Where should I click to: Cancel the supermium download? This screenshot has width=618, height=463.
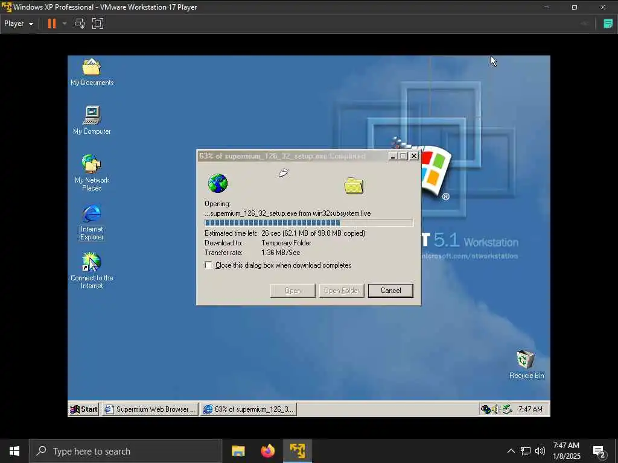pyautogui.click(x=390, y=291)
